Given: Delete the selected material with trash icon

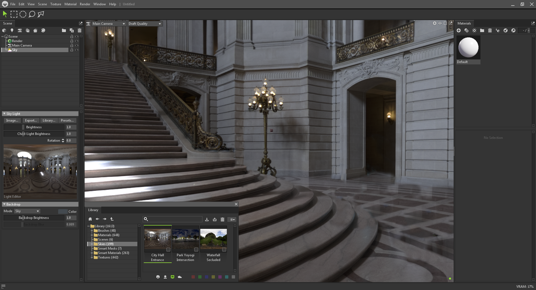Looking at the screenshot, I should tap(490, 30).
